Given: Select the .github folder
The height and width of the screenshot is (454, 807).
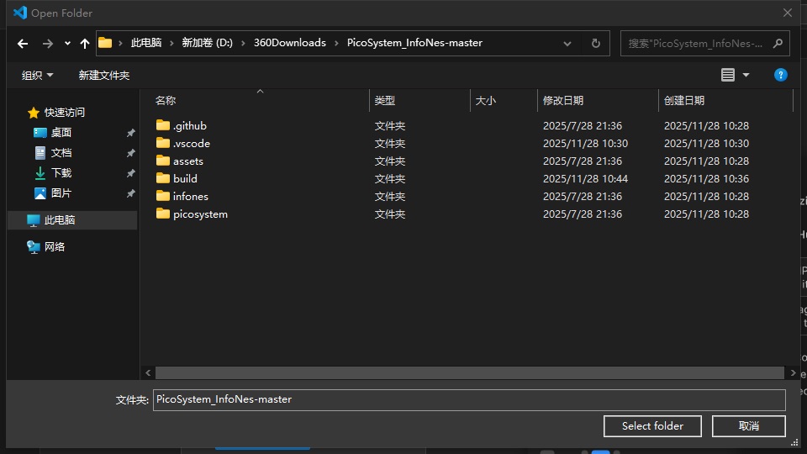Looking at the screenshot, I should pos(189,125).
